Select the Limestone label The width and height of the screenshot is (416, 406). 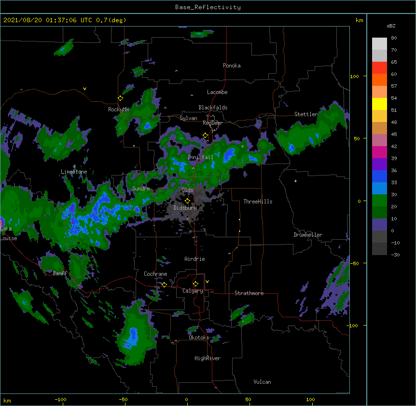(74, 172)
